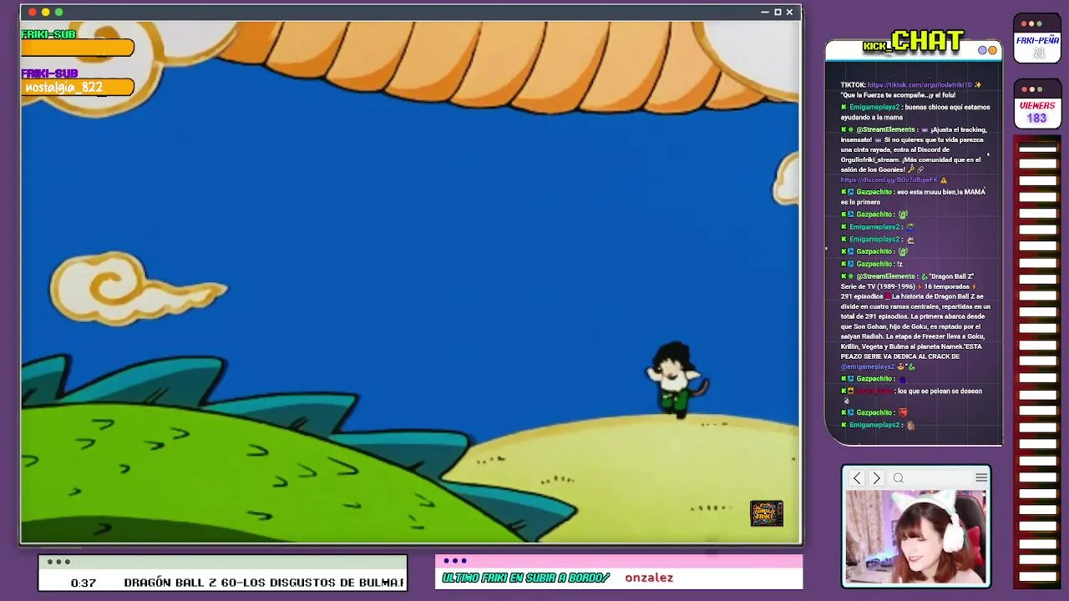Screen dimensions: 1069x601
Task: Click @StreamElements on the 'Dragon Ball Z' message
Action: [x=886, y=276]
